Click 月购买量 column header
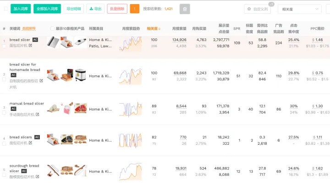 pyautogui.click(x=199, y=29)
